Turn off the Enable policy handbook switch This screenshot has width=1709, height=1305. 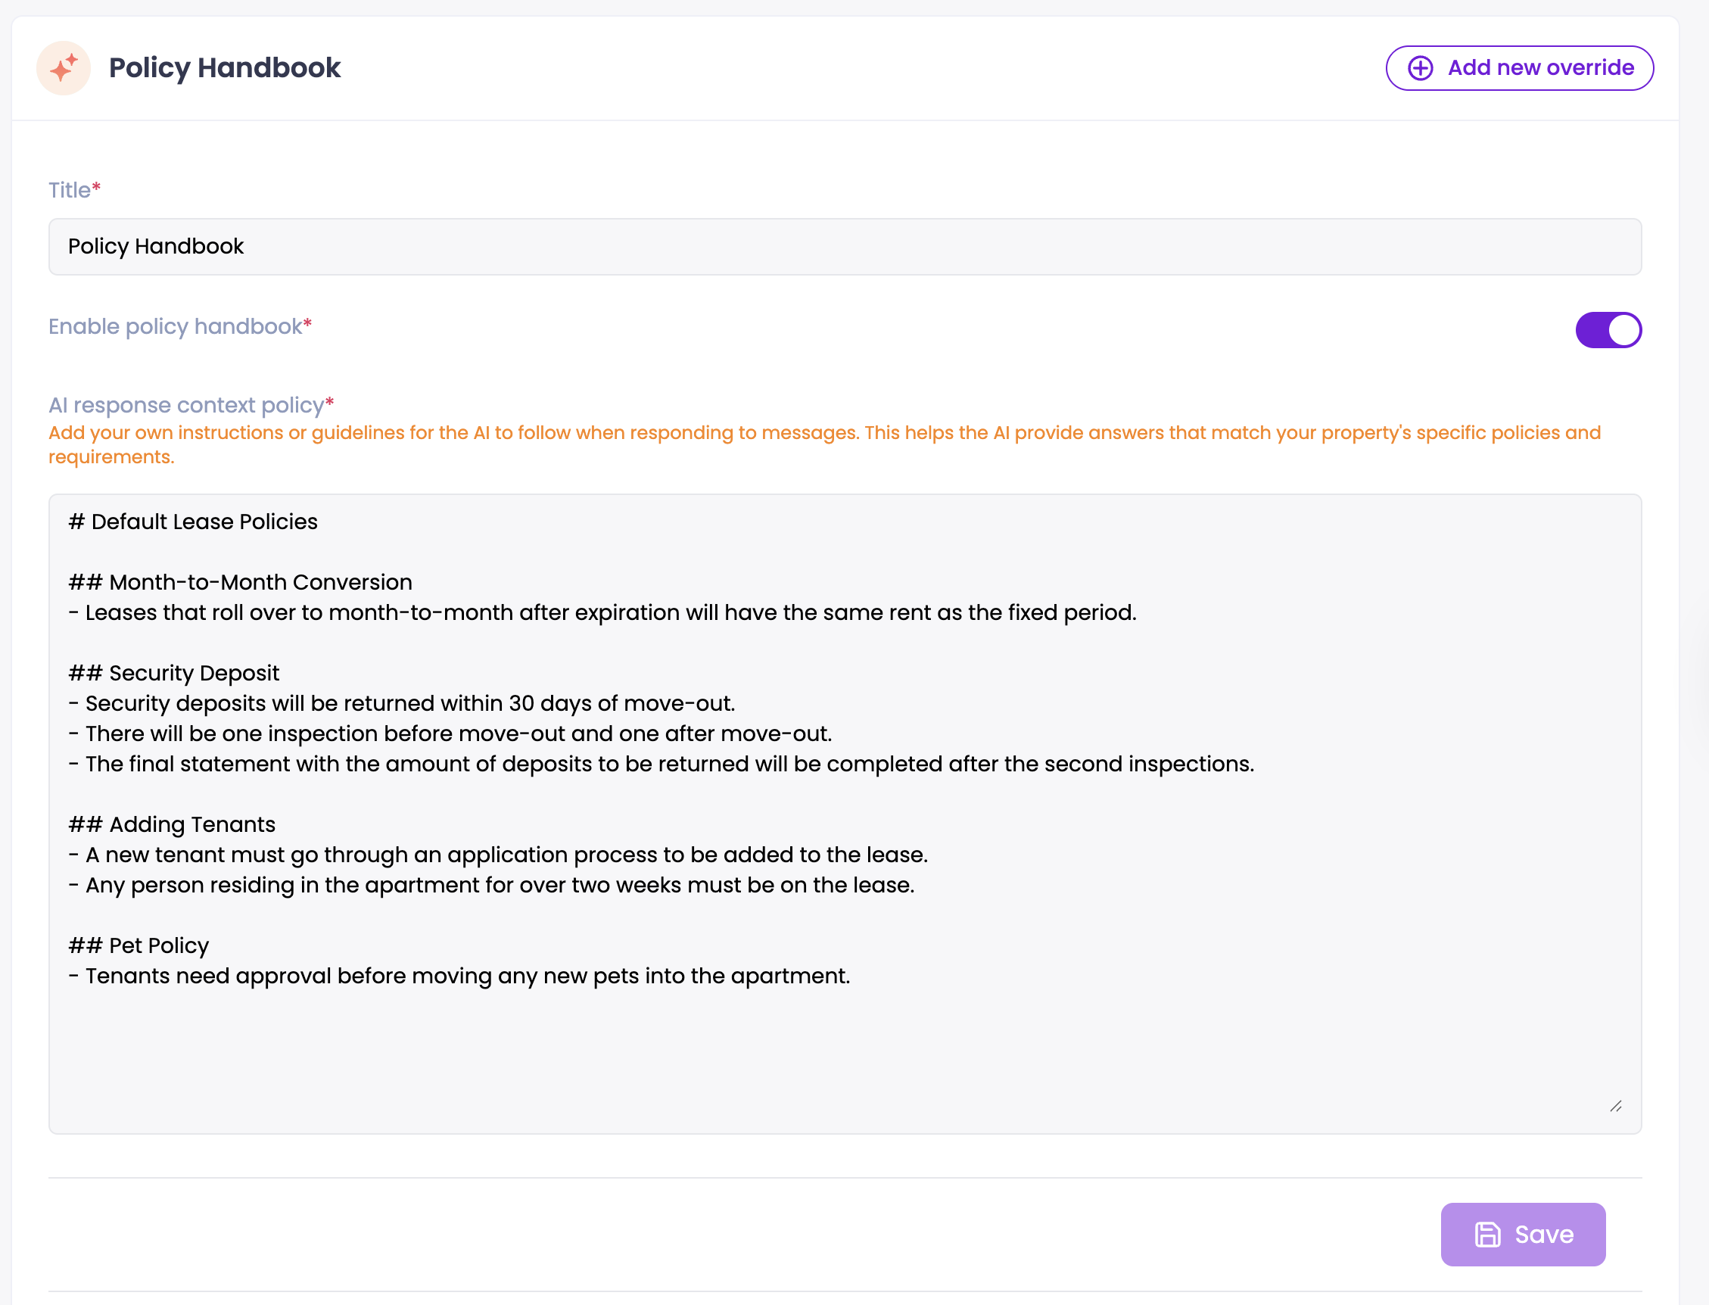tap(1608, 330)
